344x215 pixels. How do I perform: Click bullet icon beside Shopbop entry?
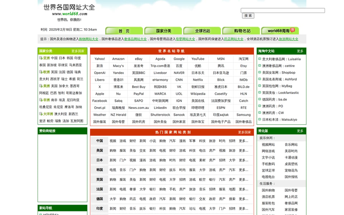(259, 72)
